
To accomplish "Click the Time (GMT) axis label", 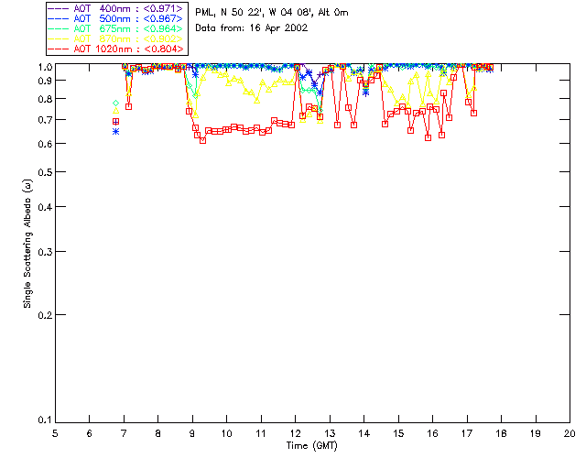I will coord(311,445).
